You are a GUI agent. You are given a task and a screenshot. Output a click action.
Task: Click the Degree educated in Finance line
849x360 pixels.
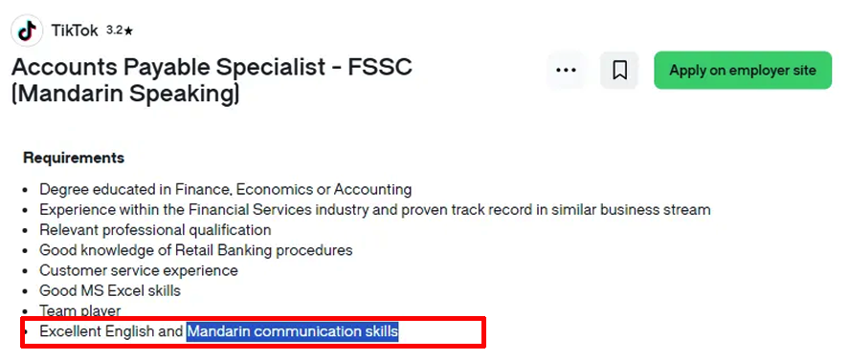tap(225, 190)
